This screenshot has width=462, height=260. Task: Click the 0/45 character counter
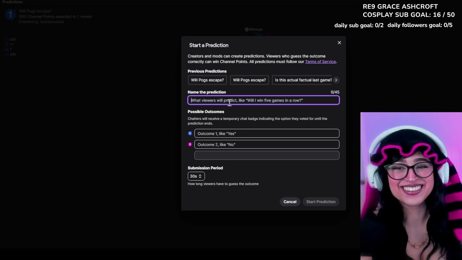pyautogui.click(x=335, y=92)
